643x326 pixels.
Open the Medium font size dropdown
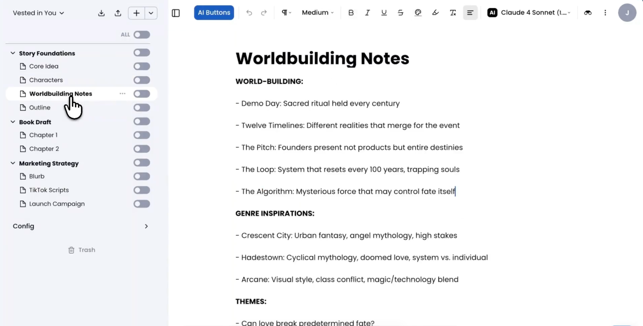pos(317,13)
